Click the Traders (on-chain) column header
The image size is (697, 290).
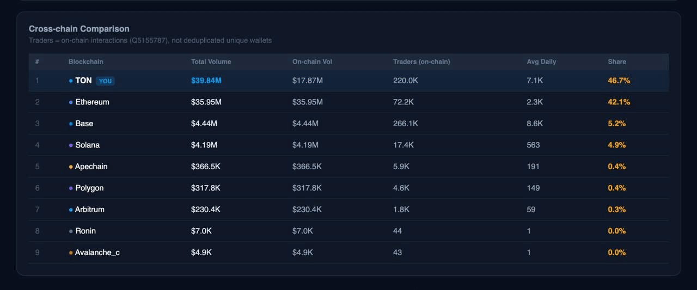click(421, 62)
